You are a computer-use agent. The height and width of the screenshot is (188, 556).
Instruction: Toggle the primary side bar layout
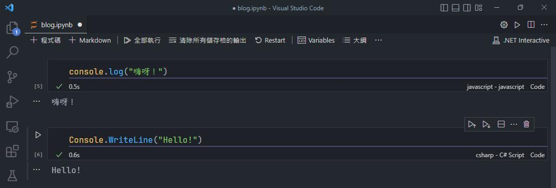click(444, 8)
